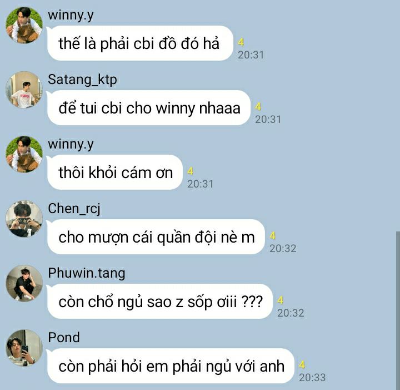Tap message "cho mượn cái quần đội nè m"
This screenshot has height=390, width=400.
tap(156, 237)
